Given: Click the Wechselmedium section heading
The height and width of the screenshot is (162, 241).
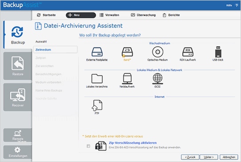Looking at the screenshot, I should [160, 43].
